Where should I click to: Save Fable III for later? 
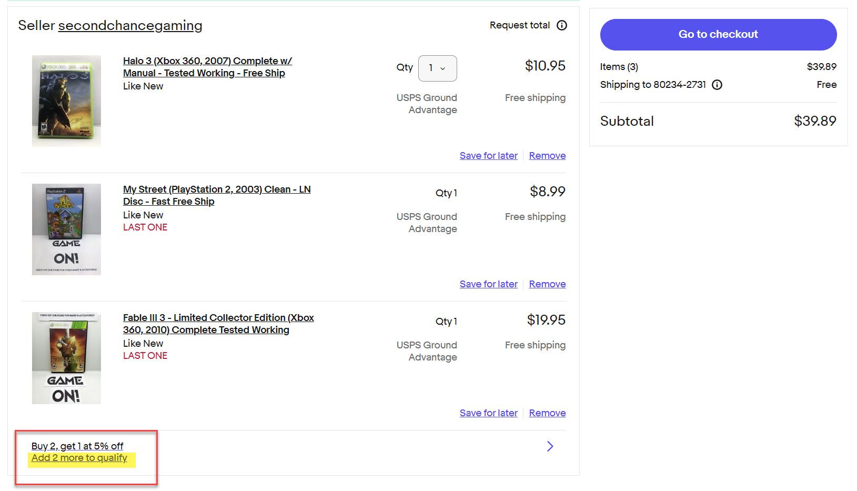489,413
